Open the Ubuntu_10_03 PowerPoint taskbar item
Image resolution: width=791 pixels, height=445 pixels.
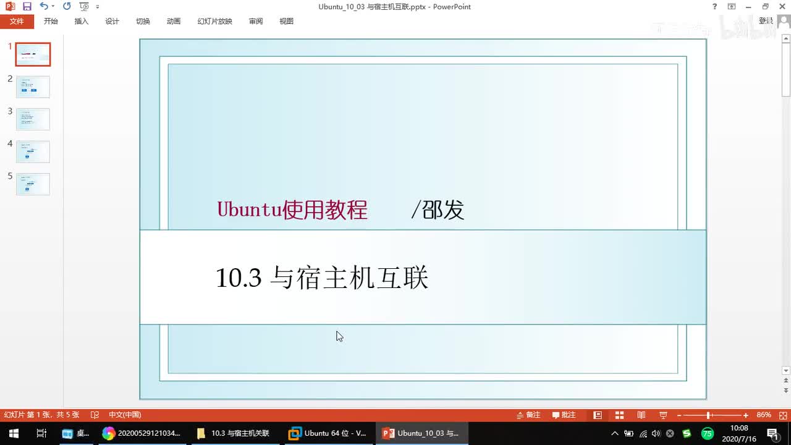(421, 433)
